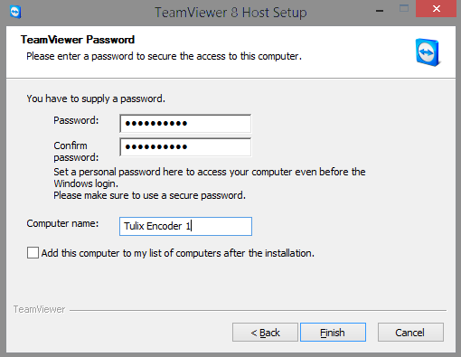
Task: Enable adding this computer to my list
Action: pyautogui.click(x=33, y=253)
